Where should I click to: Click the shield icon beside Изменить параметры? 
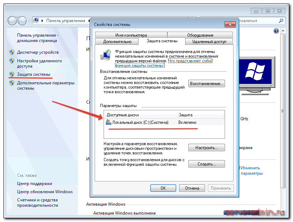click(239, 168)
